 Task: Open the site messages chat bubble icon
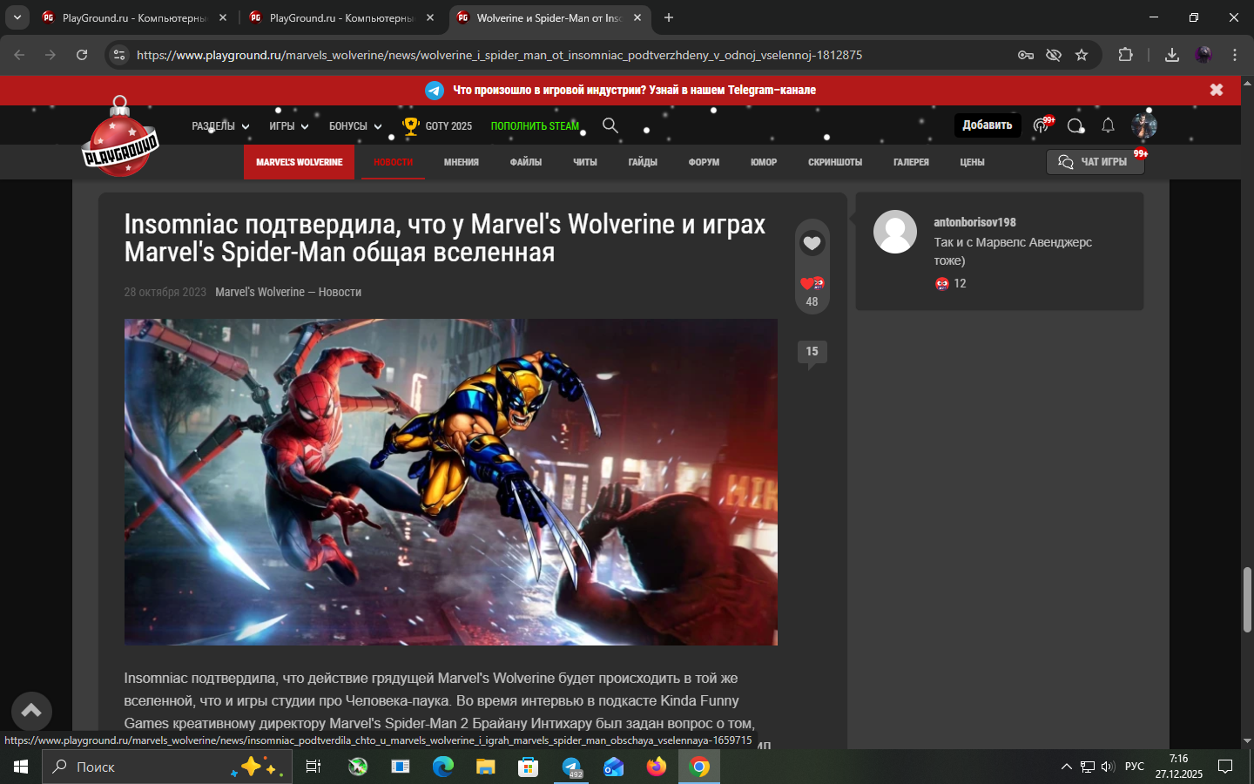tap(1075, 125)
